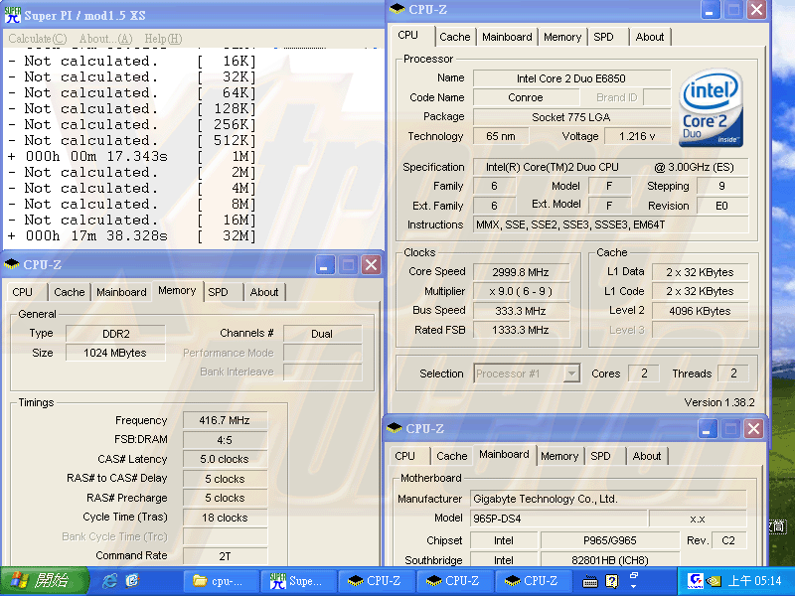
Task: Click the Rated FSB value 1333.3 MHz
Action: [x=521, y=330]
